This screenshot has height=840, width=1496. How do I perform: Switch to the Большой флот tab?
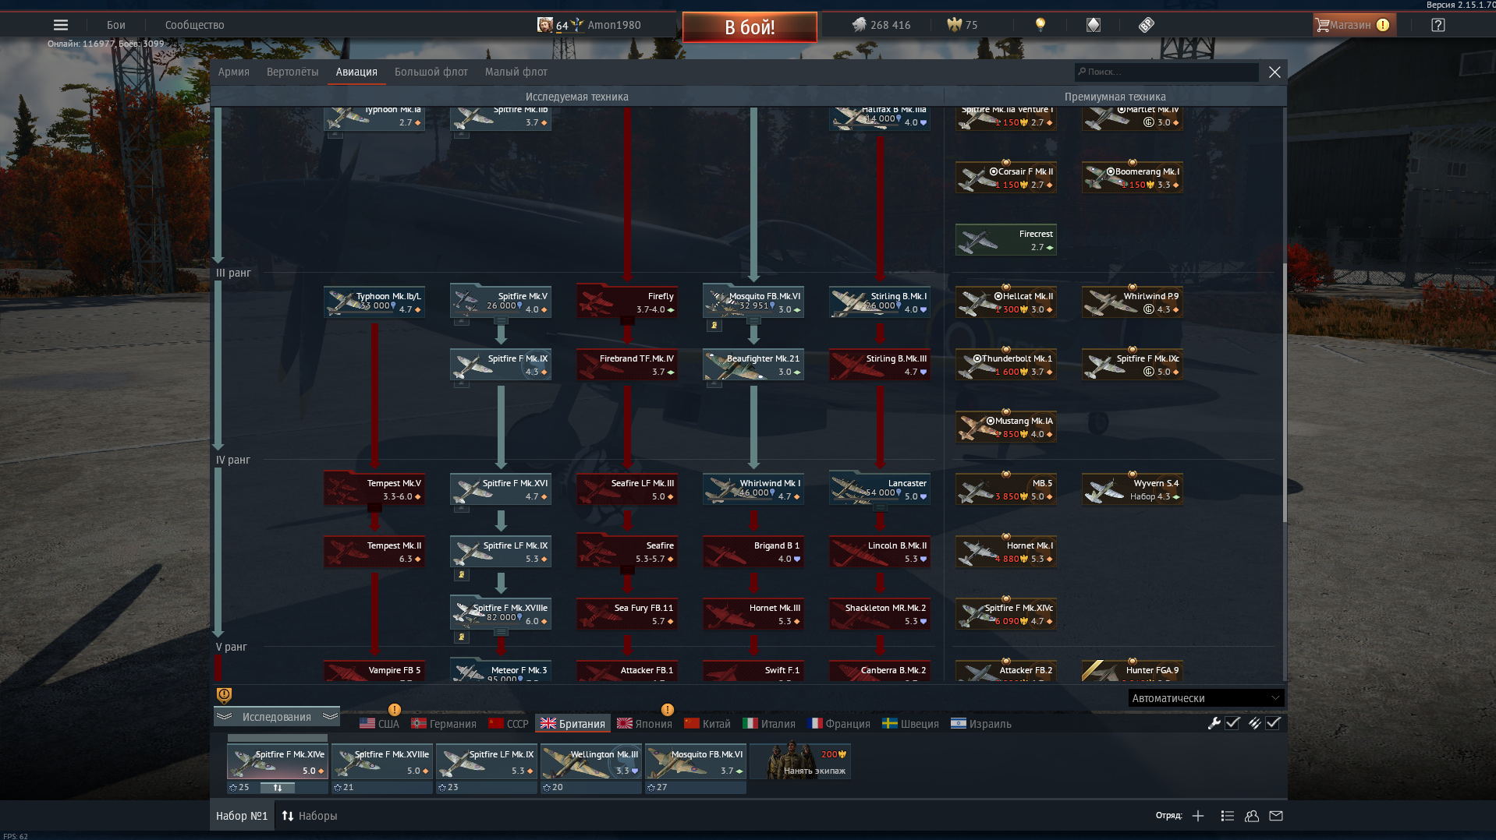pyautogui.click(x=431, y=72)
